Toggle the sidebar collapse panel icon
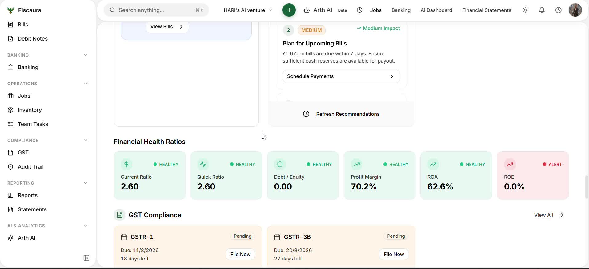Viewport: 589px width, 269px height. coord(86,258)
